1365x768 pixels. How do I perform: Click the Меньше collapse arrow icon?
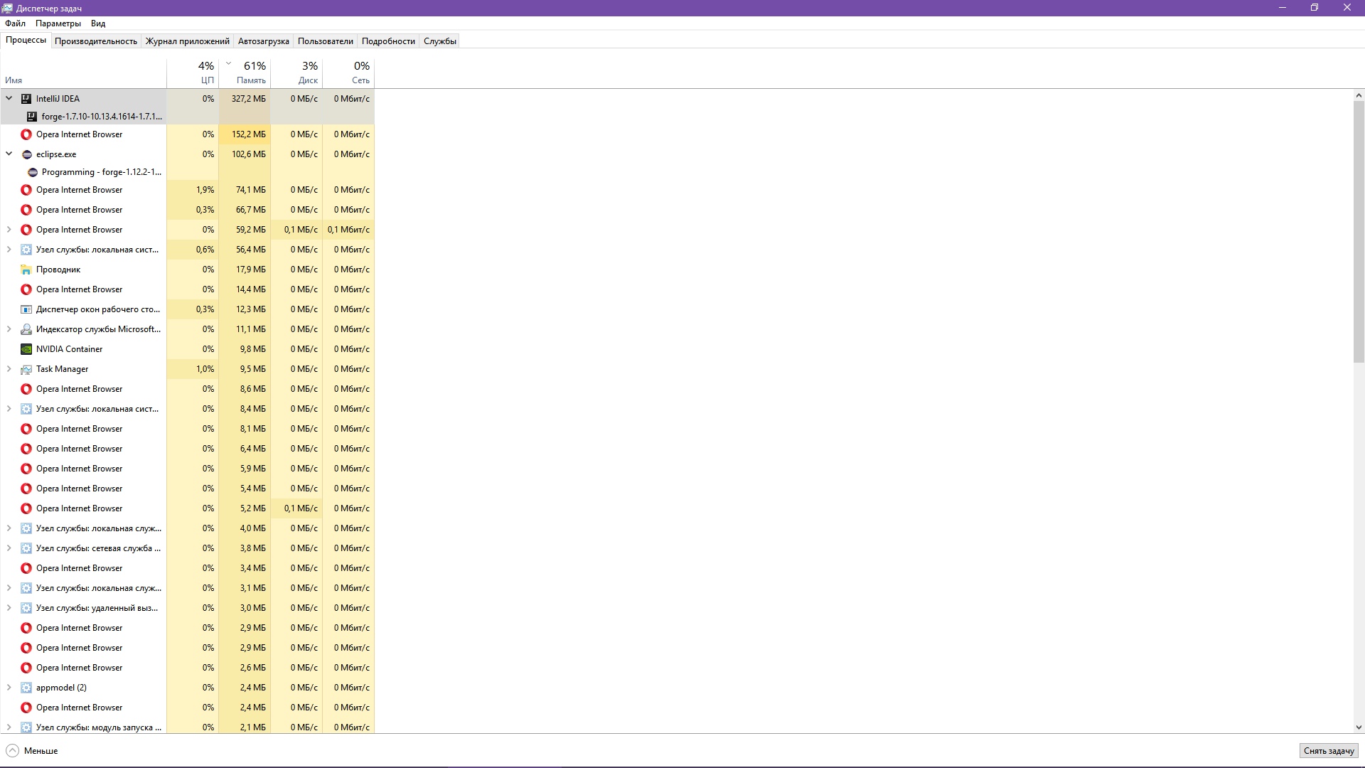[12, 751]
